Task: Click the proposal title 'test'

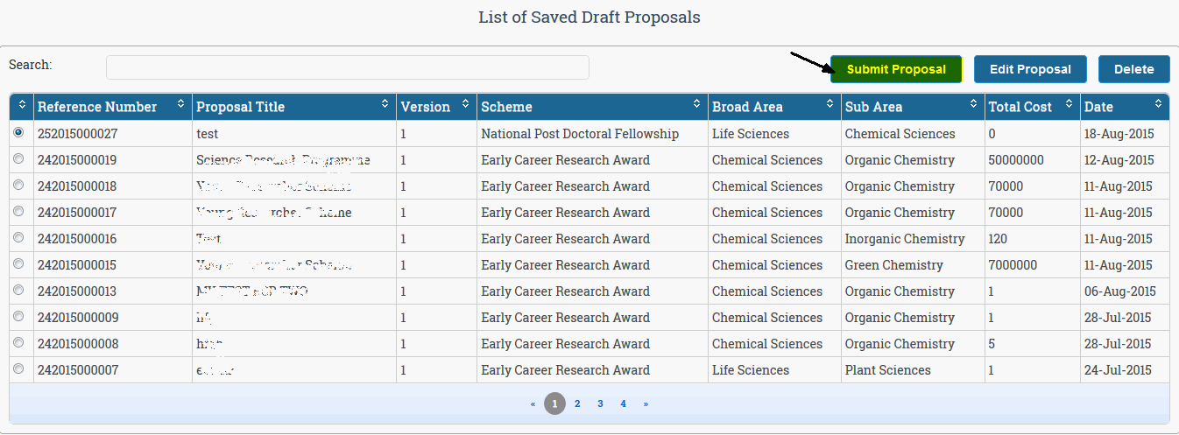Action: tap(208, 134)
